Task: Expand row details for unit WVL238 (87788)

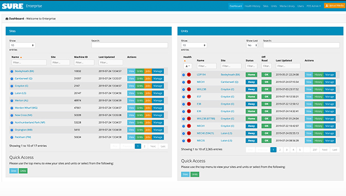Action: point(184,119)
